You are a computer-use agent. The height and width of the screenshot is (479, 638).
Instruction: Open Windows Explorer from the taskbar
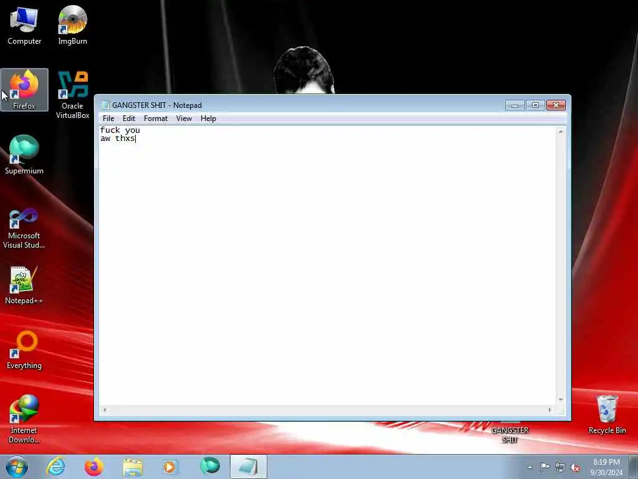[x=133, y=467]
